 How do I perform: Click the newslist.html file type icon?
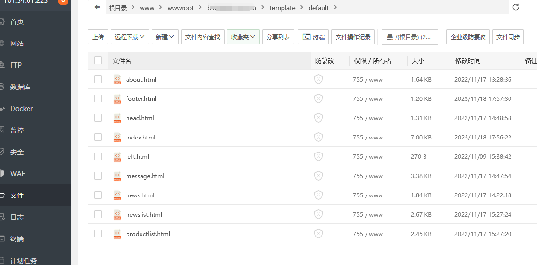point(117,215)
